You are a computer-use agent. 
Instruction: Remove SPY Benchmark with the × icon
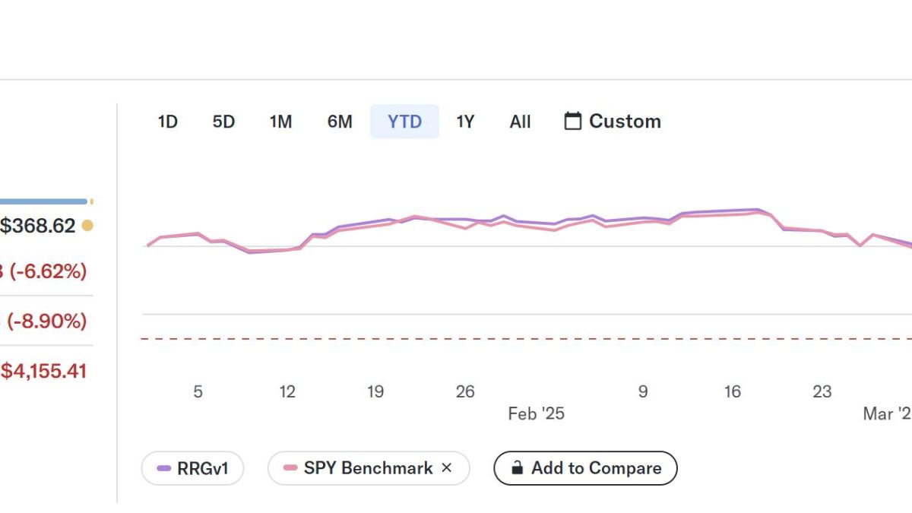(446, 468)
